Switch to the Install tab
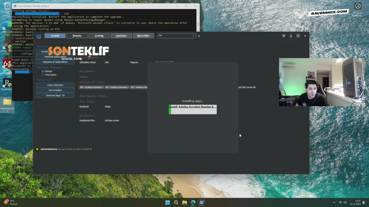 point(55,36)
